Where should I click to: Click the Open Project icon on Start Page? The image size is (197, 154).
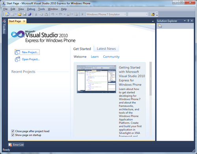click(x=17, y=59)
